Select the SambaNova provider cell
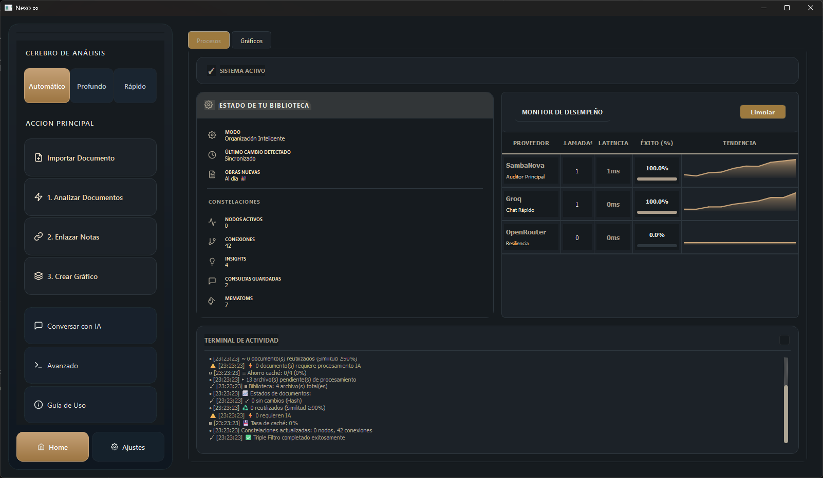Viewport: 823px width, 478px height. (531, 171)
